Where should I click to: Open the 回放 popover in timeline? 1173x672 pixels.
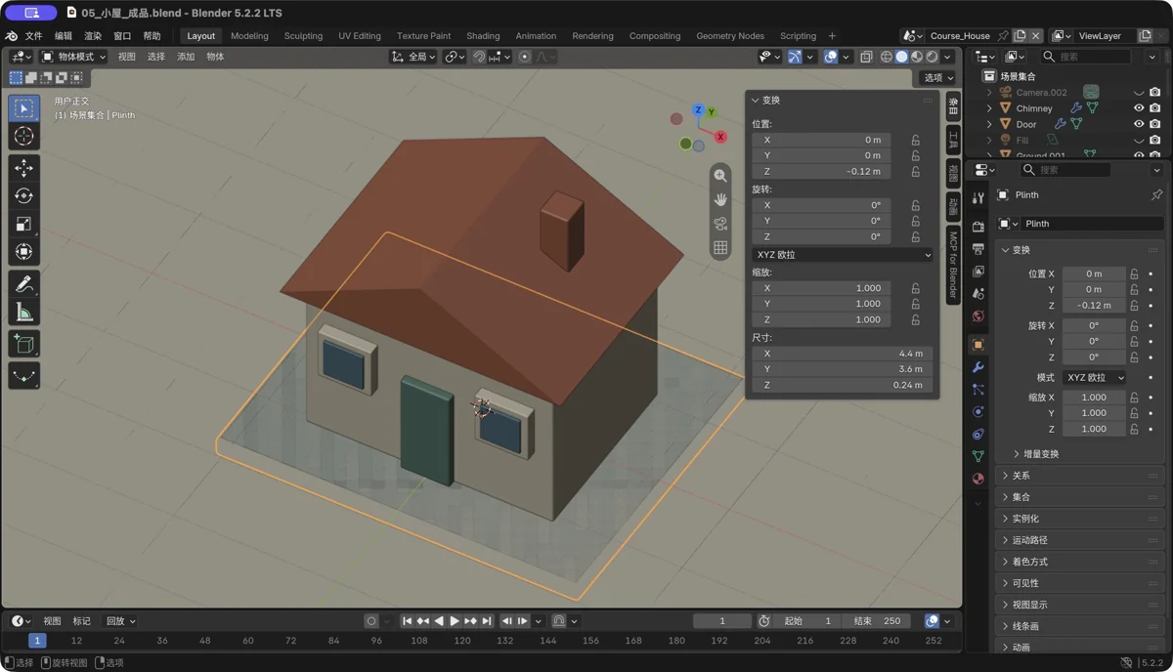pos(120,621)
